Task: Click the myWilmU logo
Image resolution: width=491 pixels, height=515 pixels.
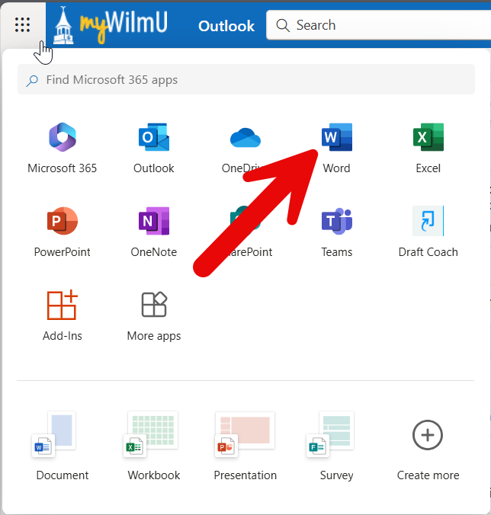Action: 111,25
